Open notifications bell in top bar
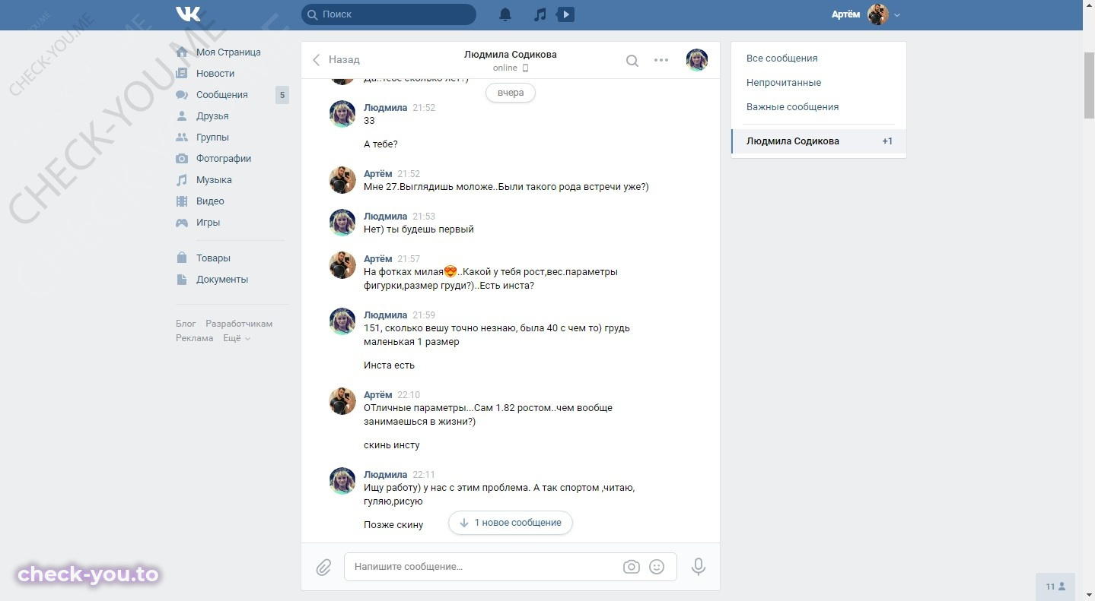 click(x=505, y=14)
